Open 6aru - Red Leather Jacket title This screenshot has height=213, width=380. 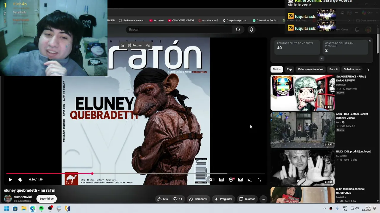point(352,116)
